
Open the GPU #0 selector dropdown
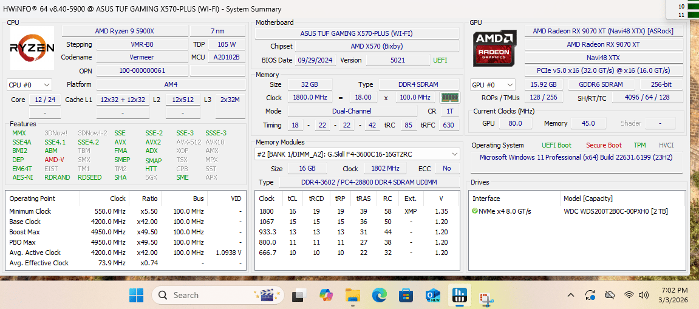pos(493,85)
